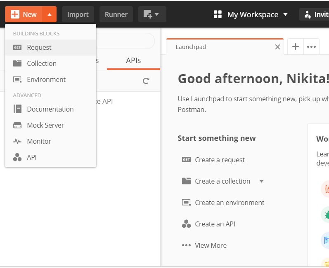The image size is (329, 268).
Task: Choose Monitor from the New menu
Action: pos(50,141)
